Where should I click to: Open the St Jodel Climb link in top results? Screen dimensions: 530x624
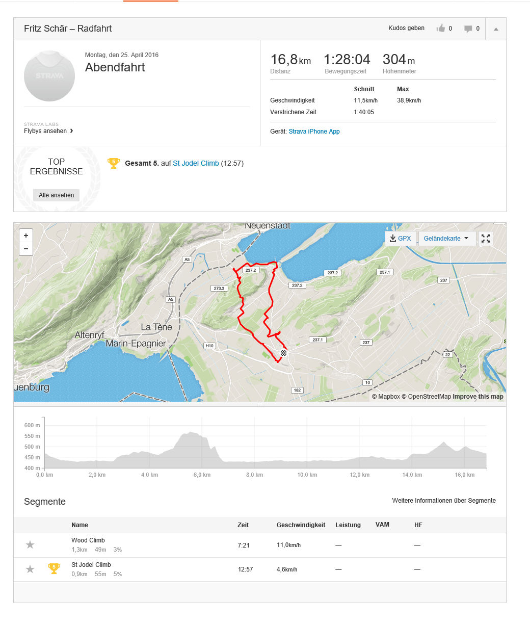[196, 164]
